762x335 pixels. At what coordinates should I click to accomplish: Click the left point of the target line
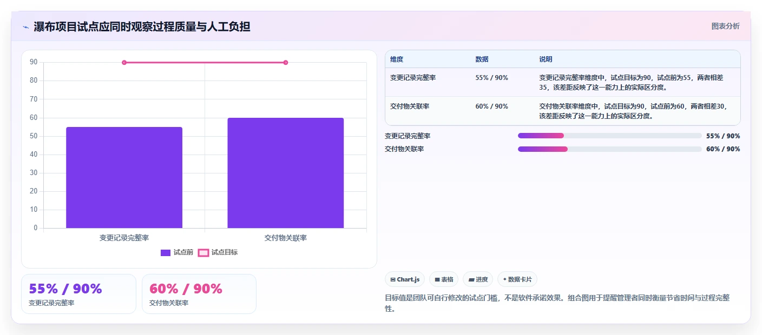point(124,63)
